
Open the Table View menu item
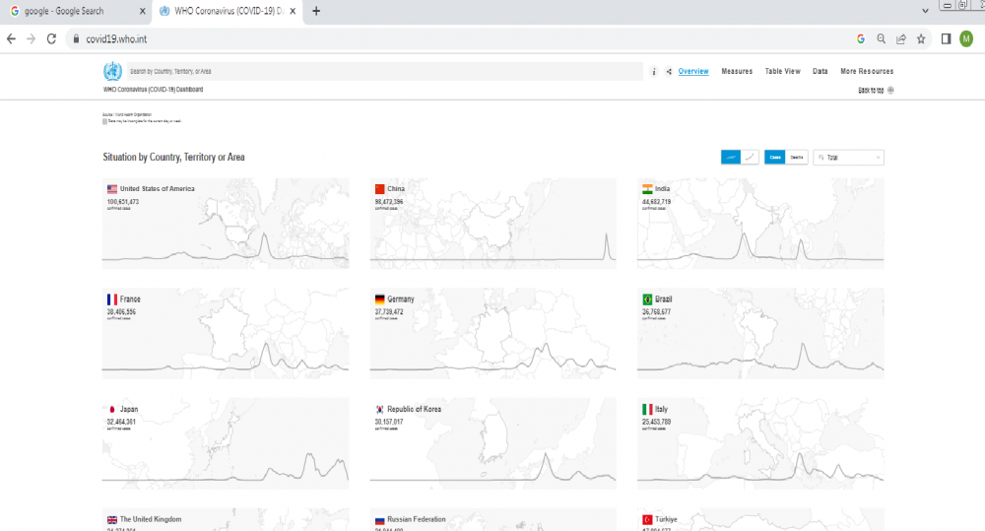pos(782,72)
